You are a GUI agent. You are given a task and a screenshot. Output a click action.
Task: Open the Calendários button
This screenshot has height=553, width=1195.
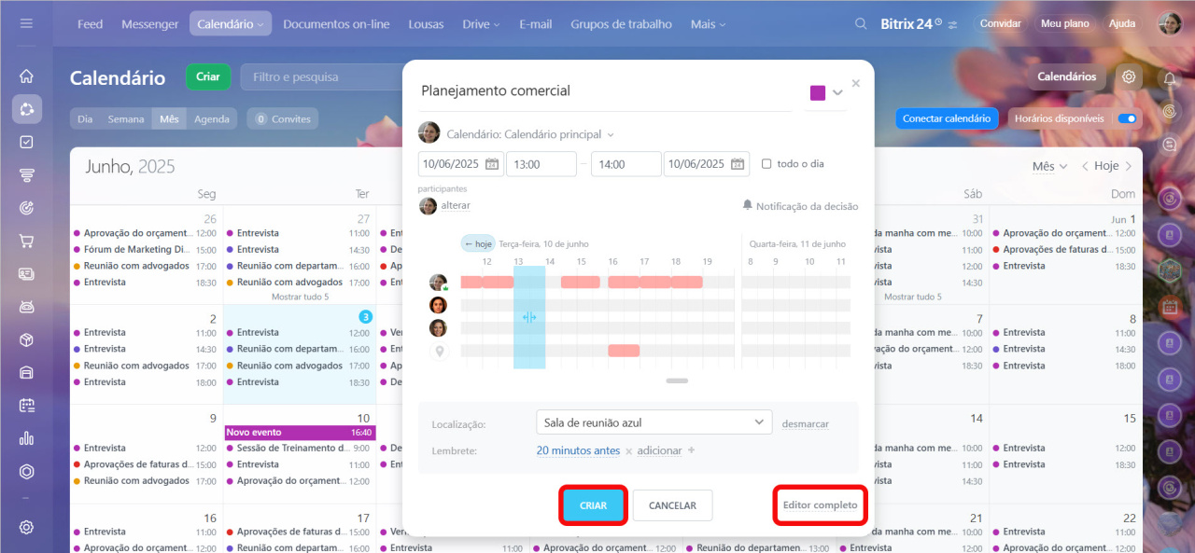pos(1067,76)
